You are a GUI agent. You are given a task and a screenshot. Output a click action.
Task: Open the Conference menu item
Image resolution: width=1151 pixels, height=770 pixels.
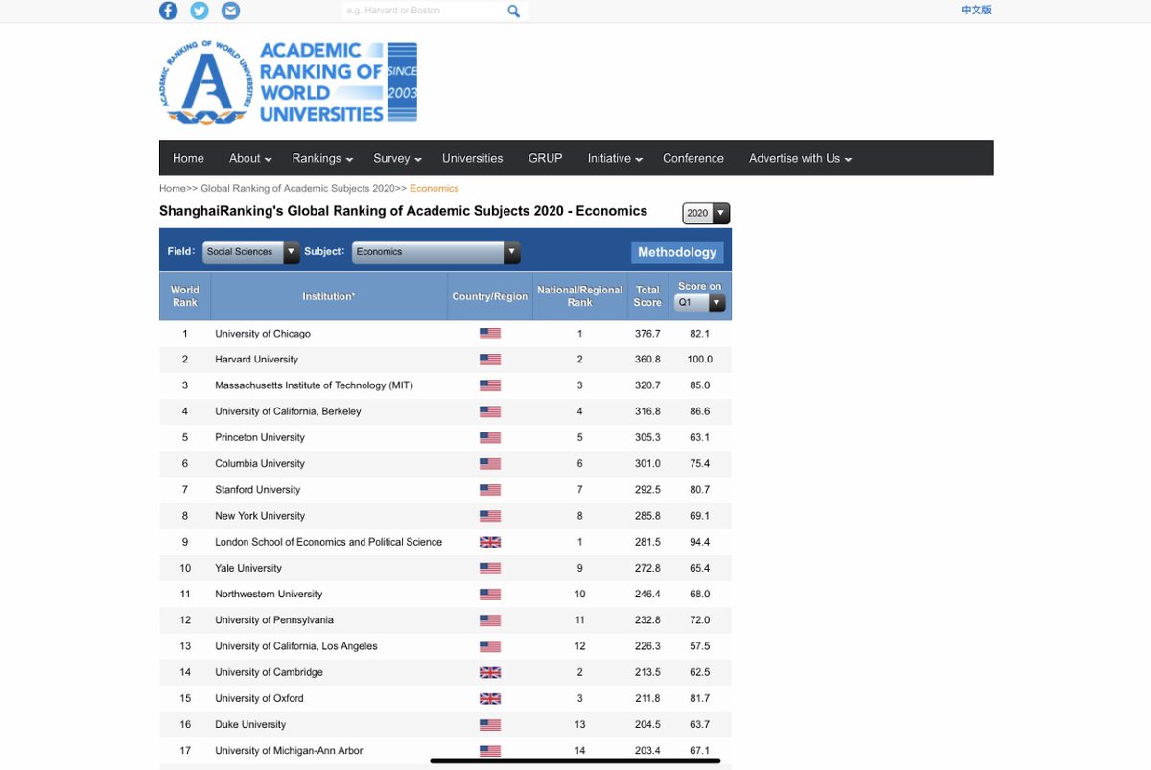[693, 158]
